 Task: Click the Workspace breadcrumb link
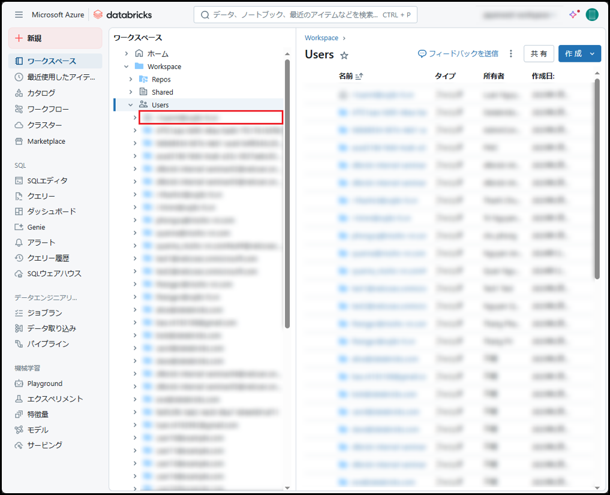321,38
